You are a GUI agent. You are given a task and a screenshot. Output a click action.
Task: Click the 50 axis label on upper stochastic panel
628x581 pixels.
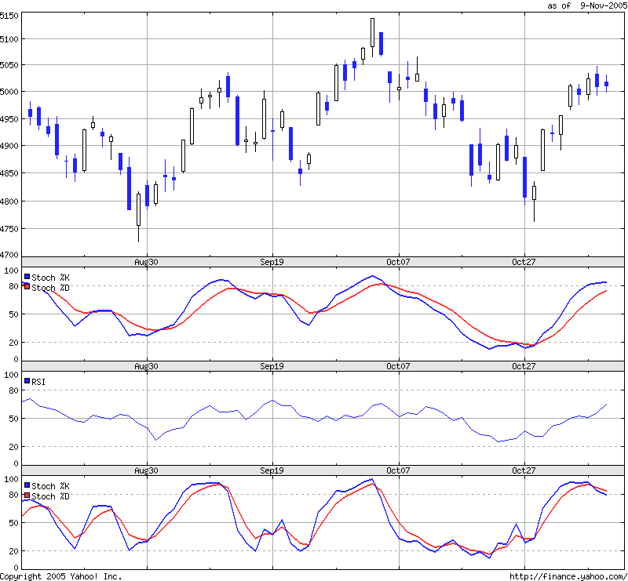(13, 314)
